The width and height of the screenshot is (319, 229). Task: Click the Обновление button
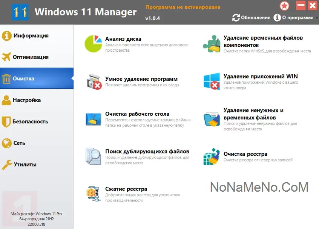(252, 18)
